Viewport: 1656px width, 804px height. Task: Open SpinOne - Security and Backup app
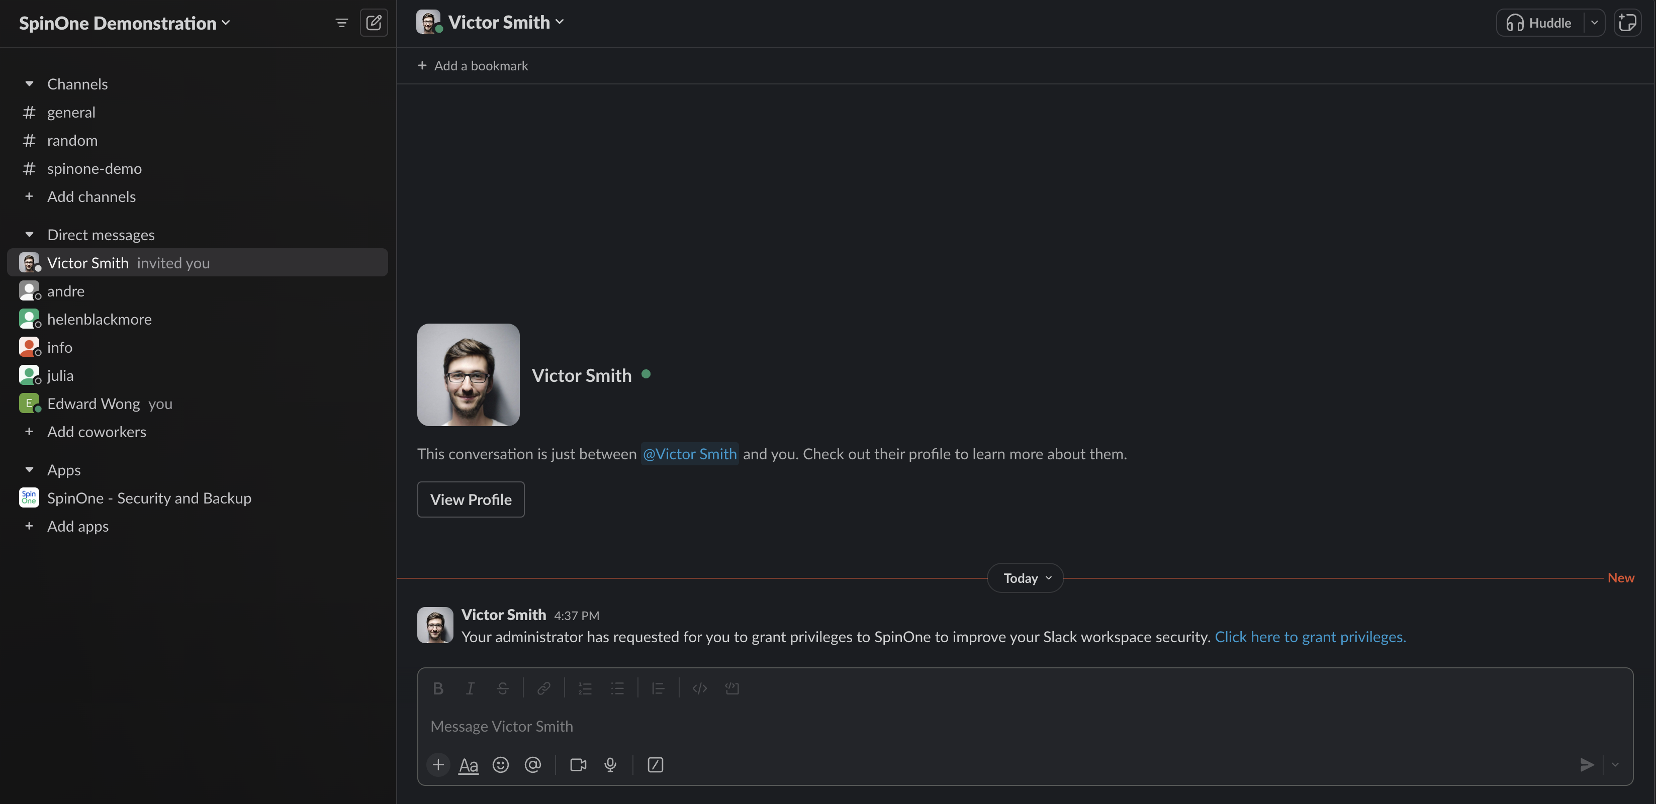pyautogui.click(x=148, y=498)
